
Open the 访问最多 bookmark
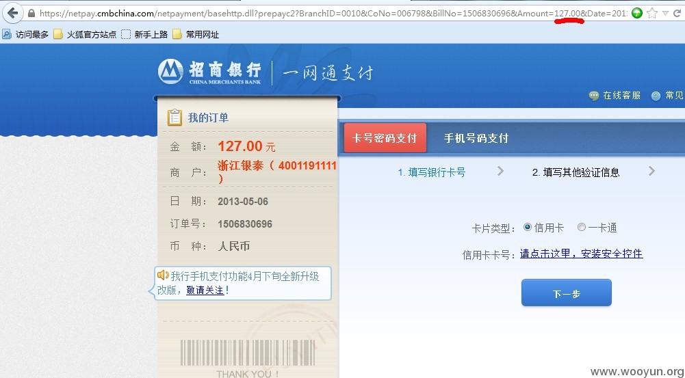25,34
